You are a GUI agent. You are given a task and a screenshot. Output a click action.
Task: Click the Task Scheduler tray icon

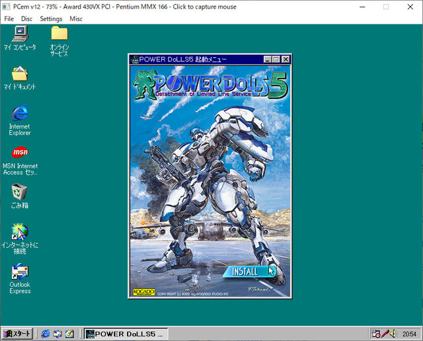376,334
